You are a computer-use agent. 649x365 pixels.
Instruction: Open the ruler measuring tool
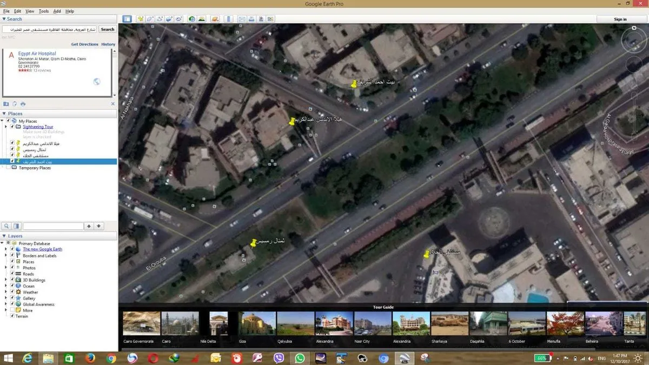tap(228, 19)
